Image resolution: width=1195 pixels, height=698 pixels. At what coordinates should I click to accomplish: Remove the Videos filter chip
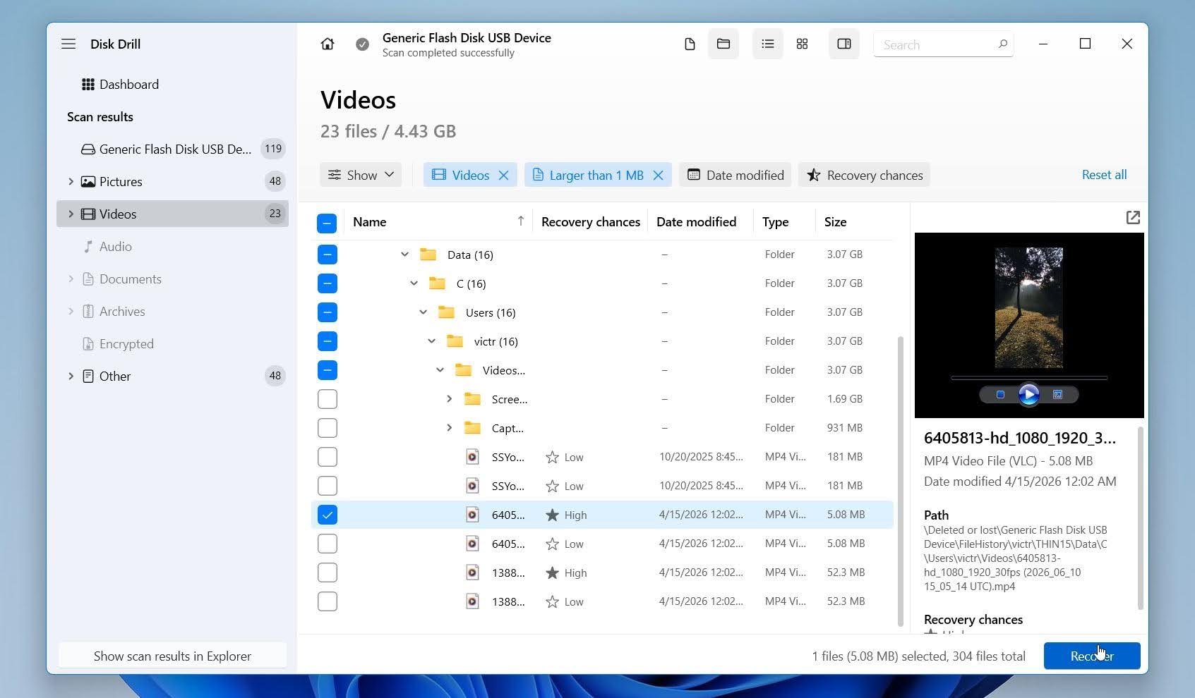coord(503,176)
